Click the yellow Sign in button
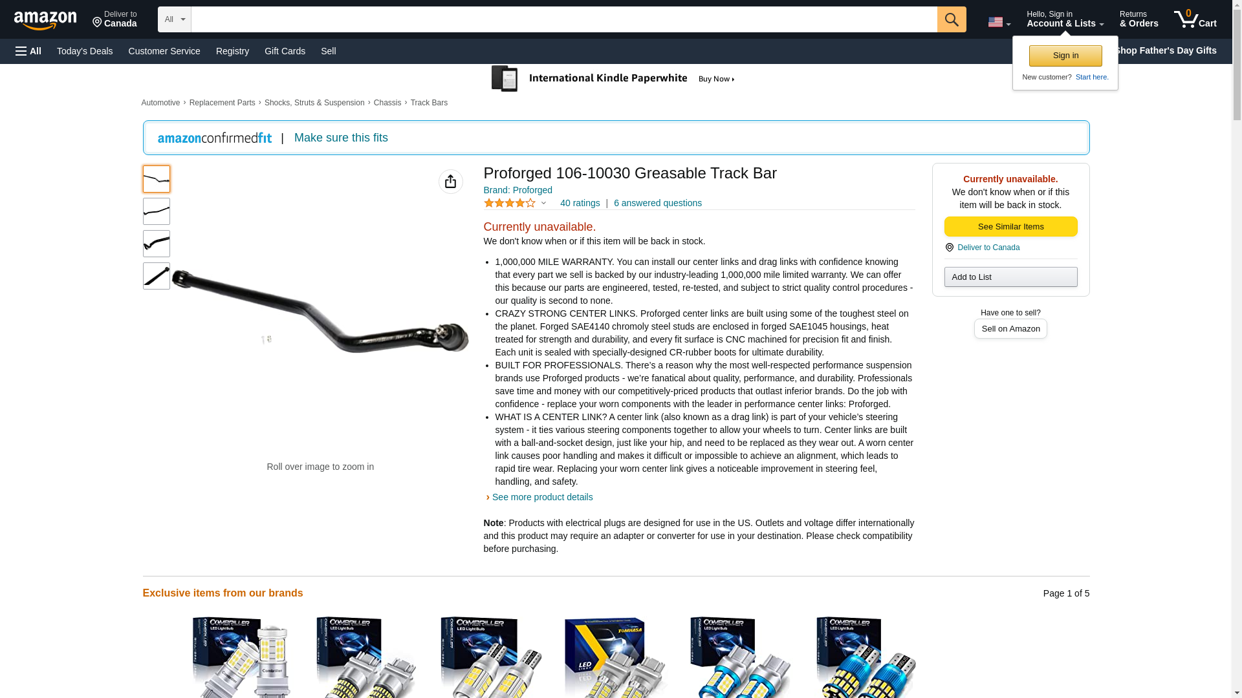This screenshot has width=1242, height=698. tap(1065, 56)
